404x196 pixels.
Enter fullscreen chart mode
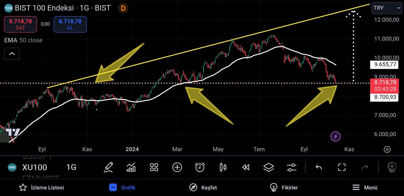(342, 167)
